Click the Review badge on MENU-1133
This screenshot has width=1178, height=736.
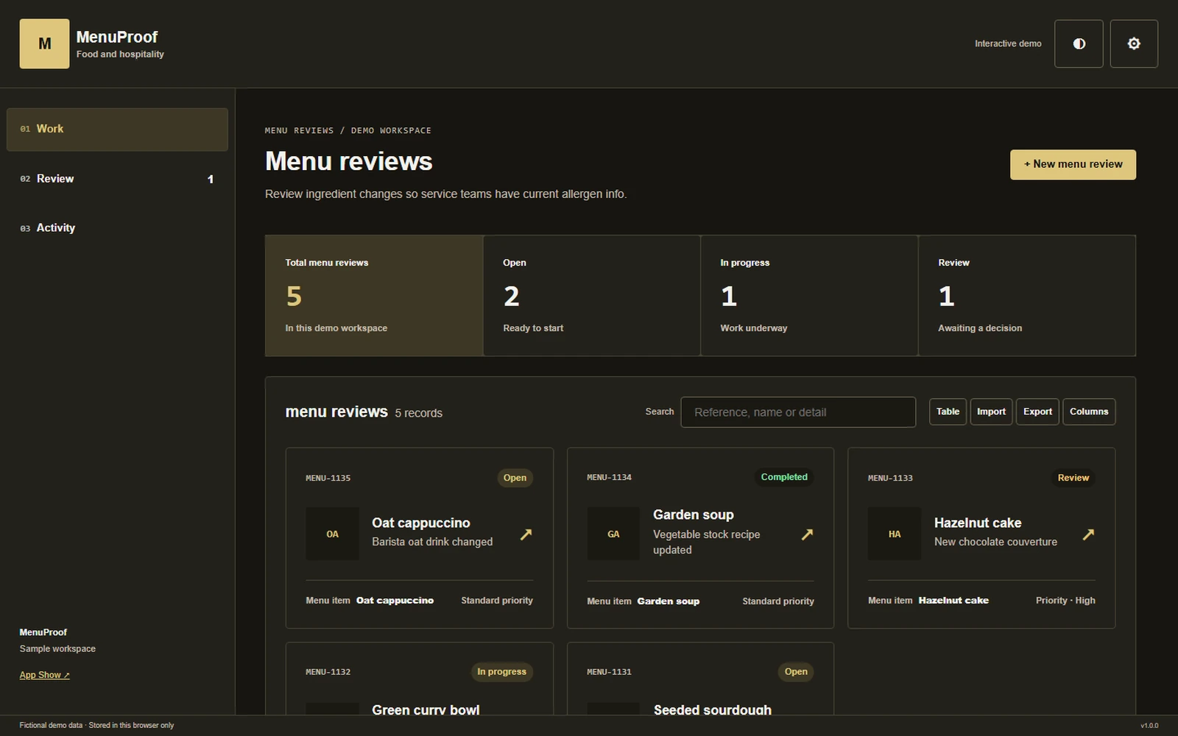(x=1073, y=478)
